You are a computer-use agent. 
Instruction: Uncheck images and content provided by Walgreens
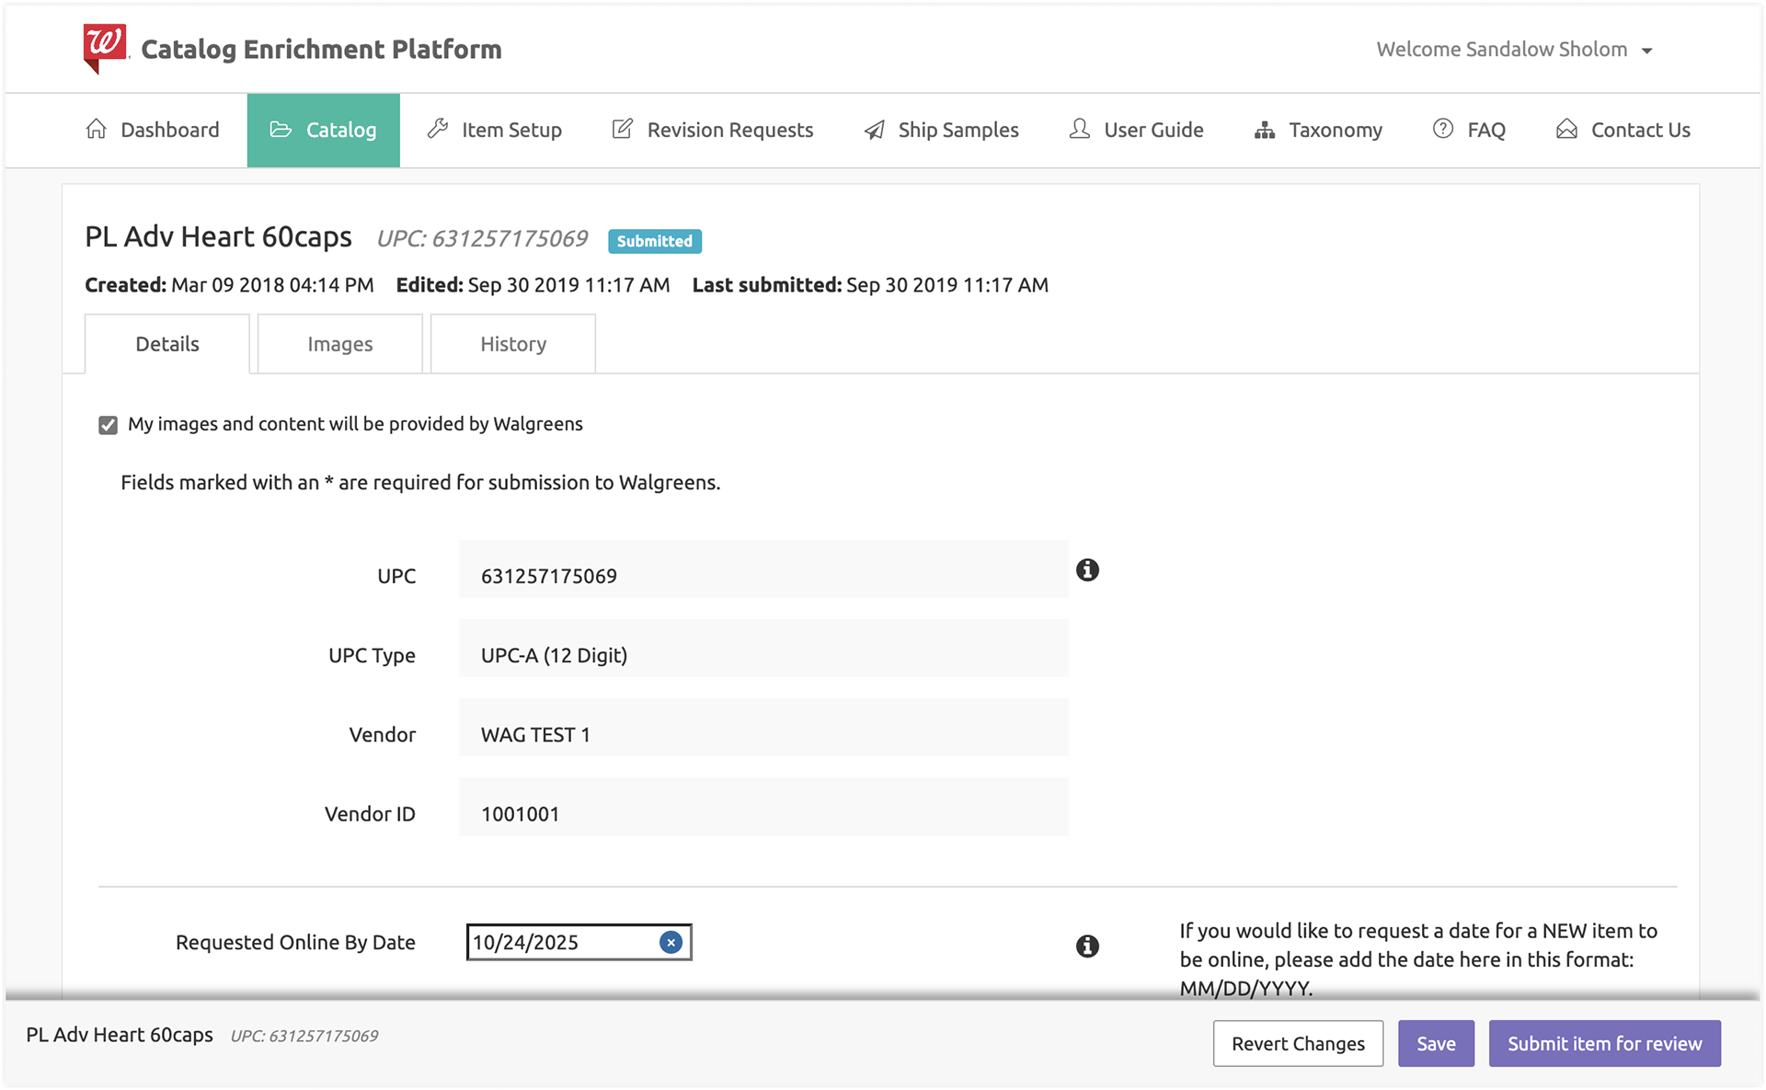click(x=109, y=425)
